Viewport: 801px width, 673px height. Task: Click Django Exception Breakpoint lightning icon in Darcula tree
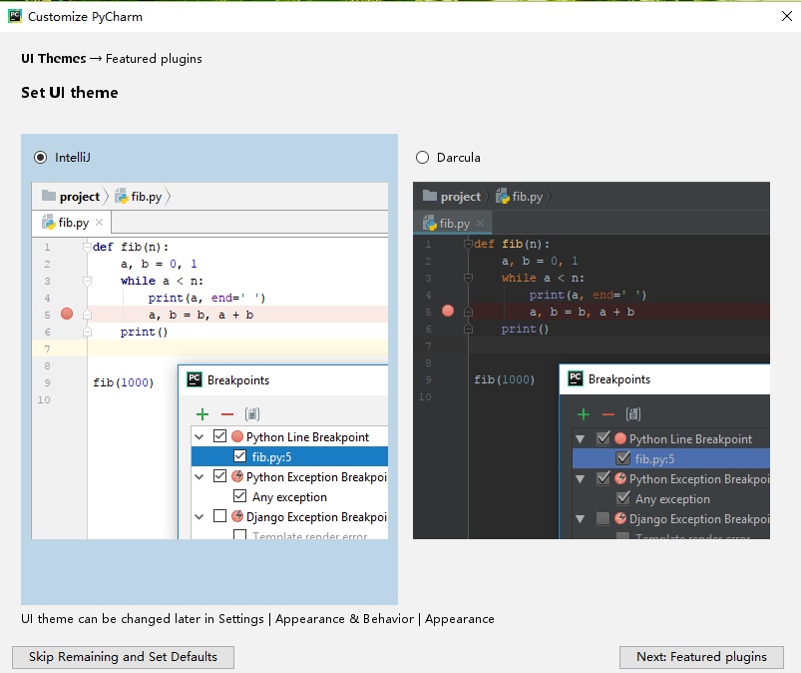[x=620, y=518]
